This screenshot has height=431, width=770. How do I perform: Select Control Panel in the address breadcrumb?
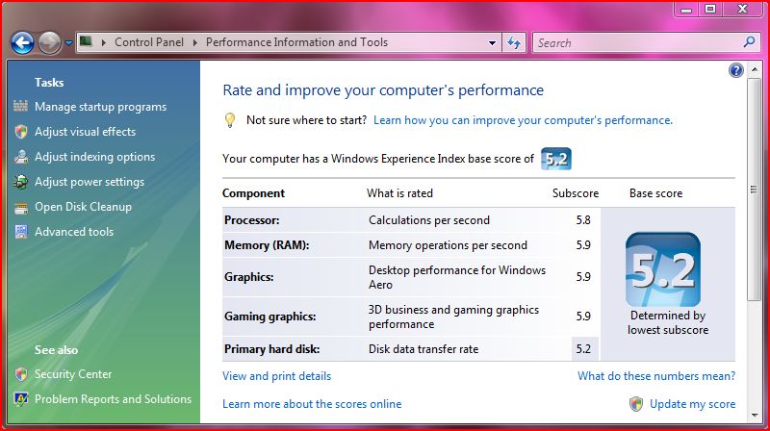(149, 42)
